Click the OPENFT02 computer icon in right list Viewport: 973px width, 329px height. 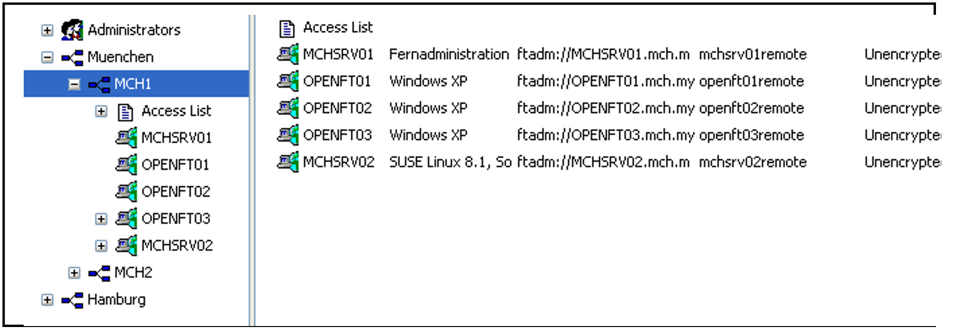click(x=288, y=108)
